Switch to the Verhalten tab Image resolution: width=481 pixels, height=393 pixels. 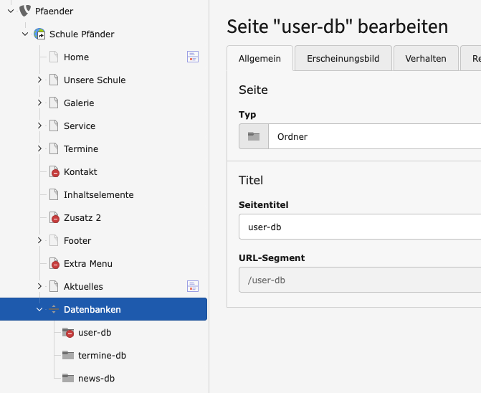(x=426, y=58)
